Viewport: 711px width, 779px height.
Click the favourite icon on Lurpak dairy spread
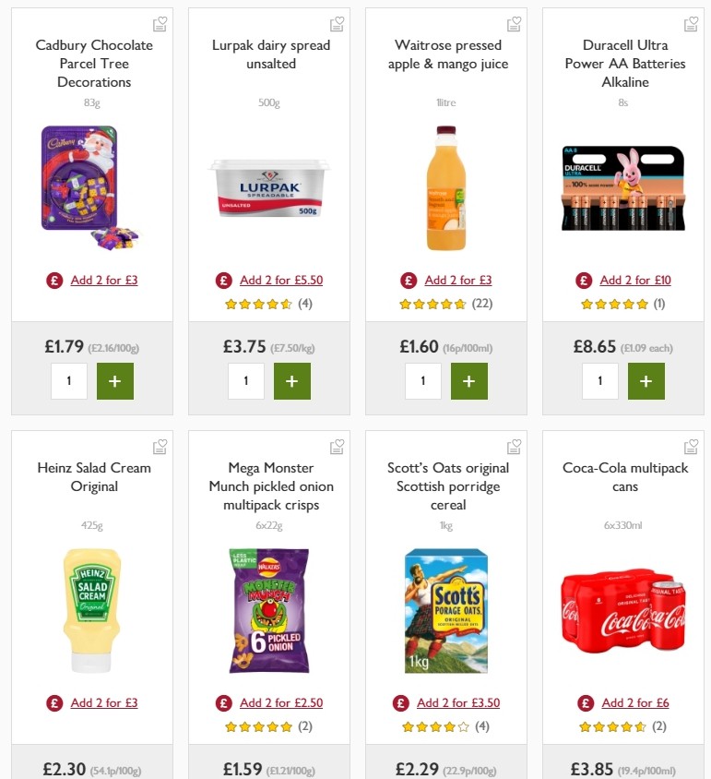pos(337,24)
